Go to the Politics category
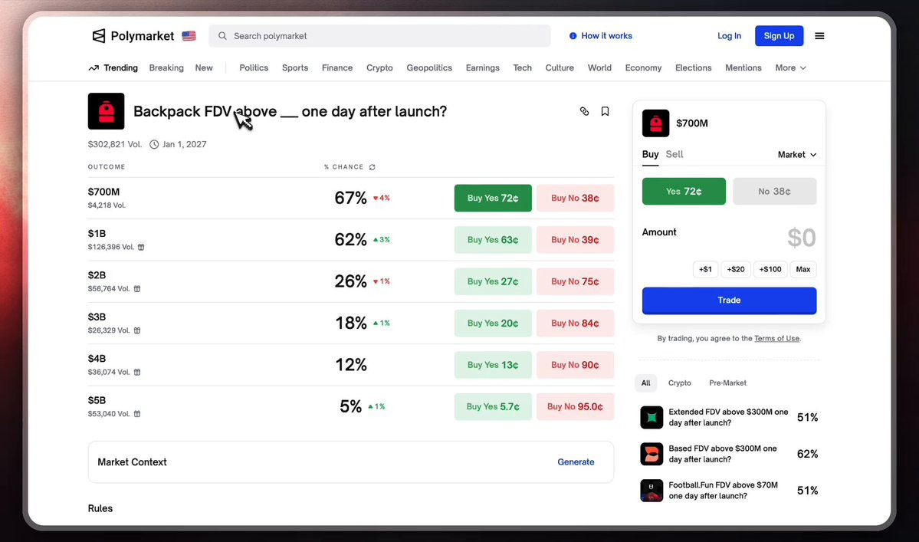Viewport: 919px width, 542px height. point(254,68)
